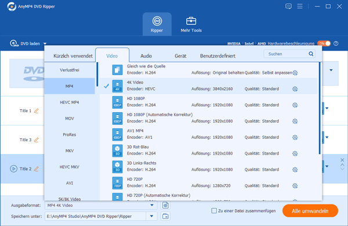Click the search magnifier icon
This screenshot has height=226, width=348.
[311, 54]
